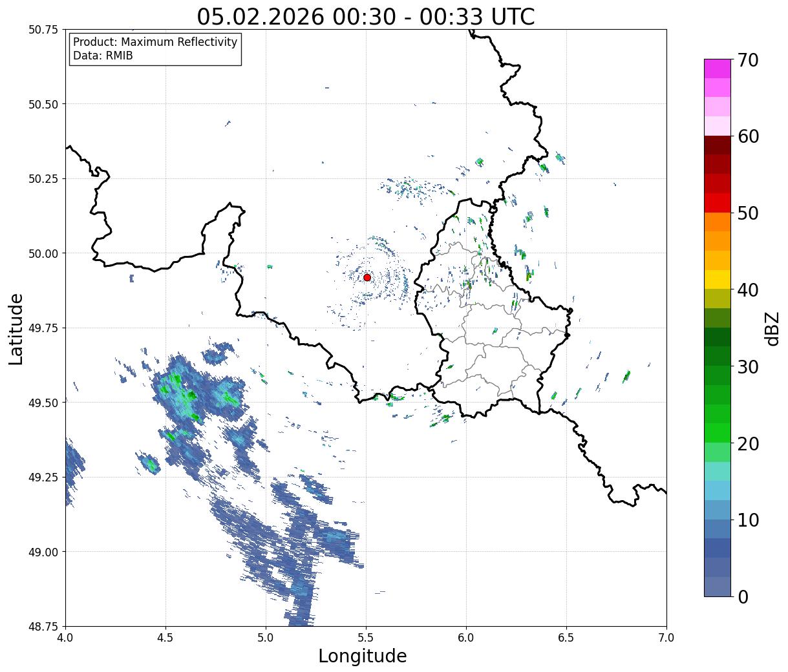The height and width of the screenshot is (672, 788).
Task: Click the red radar location marker
Action: point(367,277)
